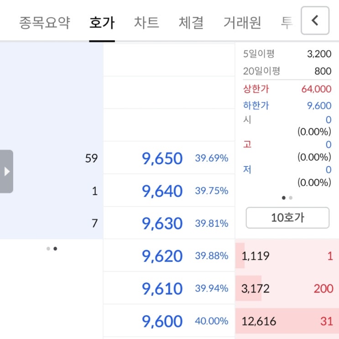
Task: Open the 체결 tab
Action: 191,22
